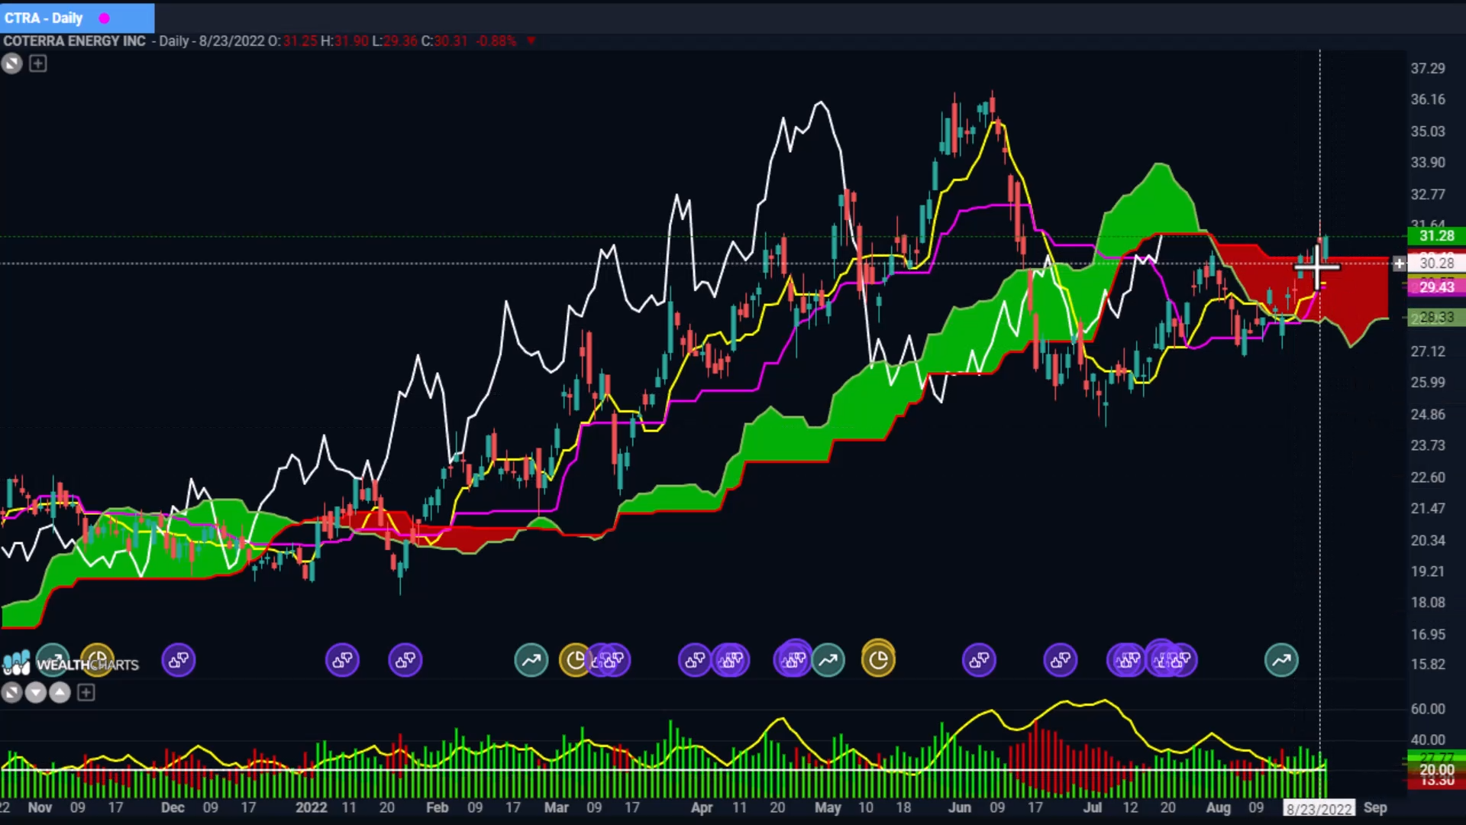The image size is (1466, 825).
Task: Click the magenta dot on the CTRA tab
Action: (x=105, y=18)
